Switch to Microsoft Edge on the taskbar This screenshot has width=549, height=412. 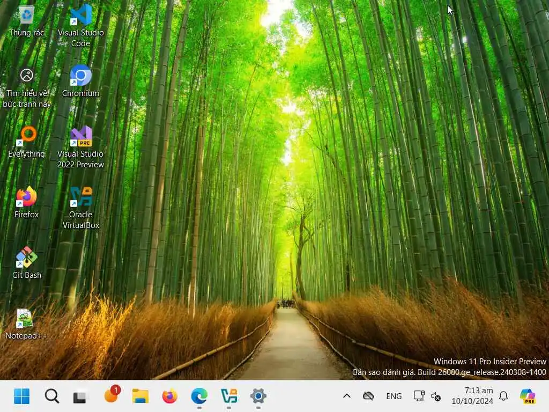tap(199, 396)
